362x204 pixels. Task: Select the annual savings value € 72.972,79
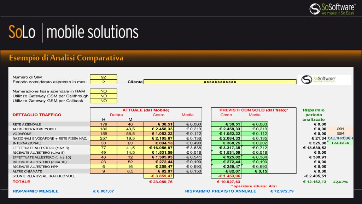[x=282, y=191]
